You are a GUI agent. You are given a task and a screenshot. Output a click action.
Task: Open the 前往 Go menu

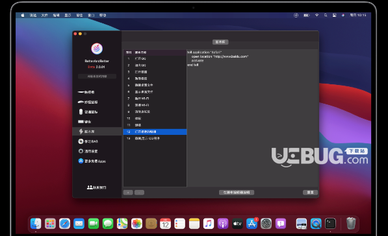[x=79, y=16]
